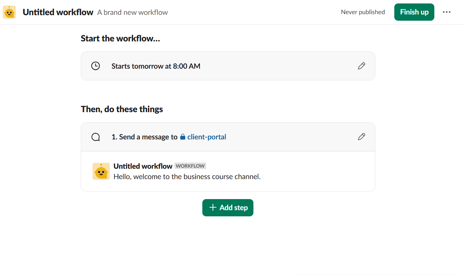The width and height of the screenshot is (463, 275).
Task: Click the pencil icon to edit the schedule
Action: (x=361, y=66)
